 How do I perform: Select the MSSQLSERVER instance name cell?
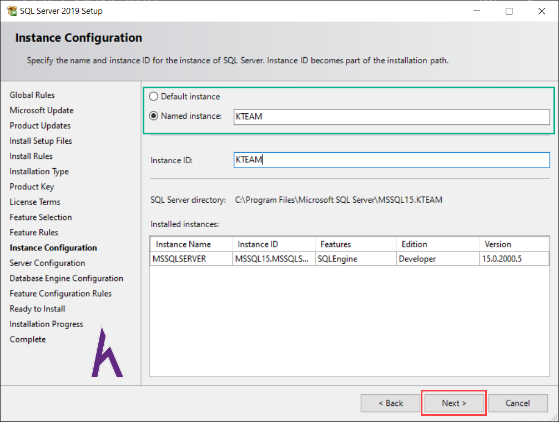pyautogui.click(x=192, y=259)
